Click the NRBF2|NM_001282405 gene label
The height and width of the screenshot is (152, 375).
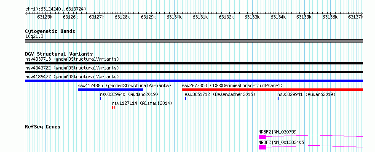tap(281, 142)
